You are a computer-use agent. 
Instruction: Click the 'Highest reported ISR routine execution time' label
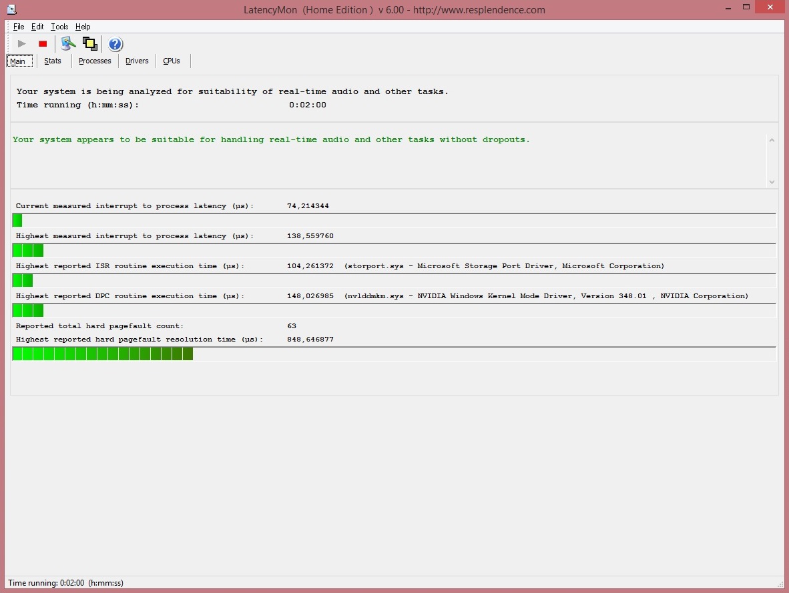tap(129, 265)
